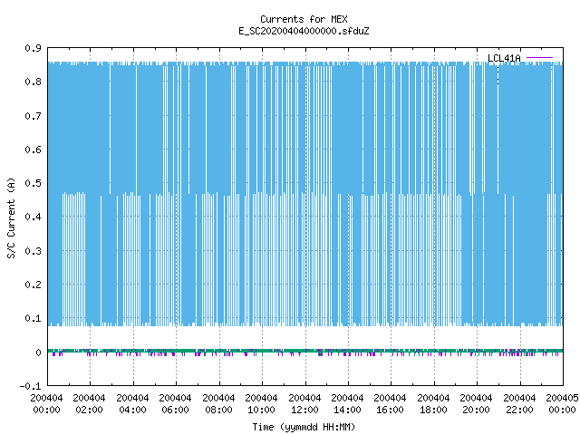Click the 0.6 y-axis tick label
Screen dimensions: 580x435
click(x=33, y=150)
